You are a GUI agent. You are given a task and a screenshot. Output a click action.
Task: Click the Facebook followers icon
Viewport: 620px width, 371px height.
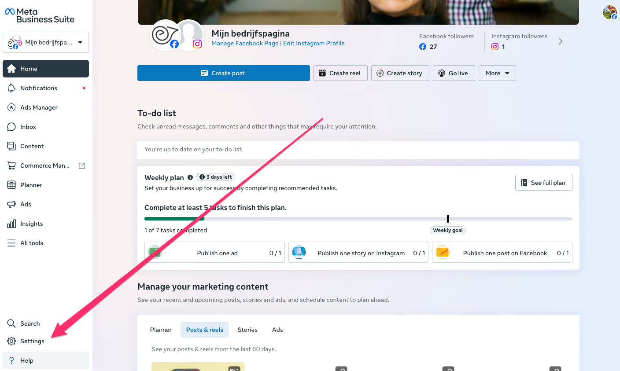click(x=423, y=47)
